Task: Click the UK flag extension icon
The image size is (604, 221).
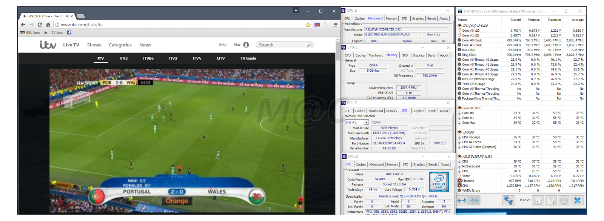Action: [317, 25]
